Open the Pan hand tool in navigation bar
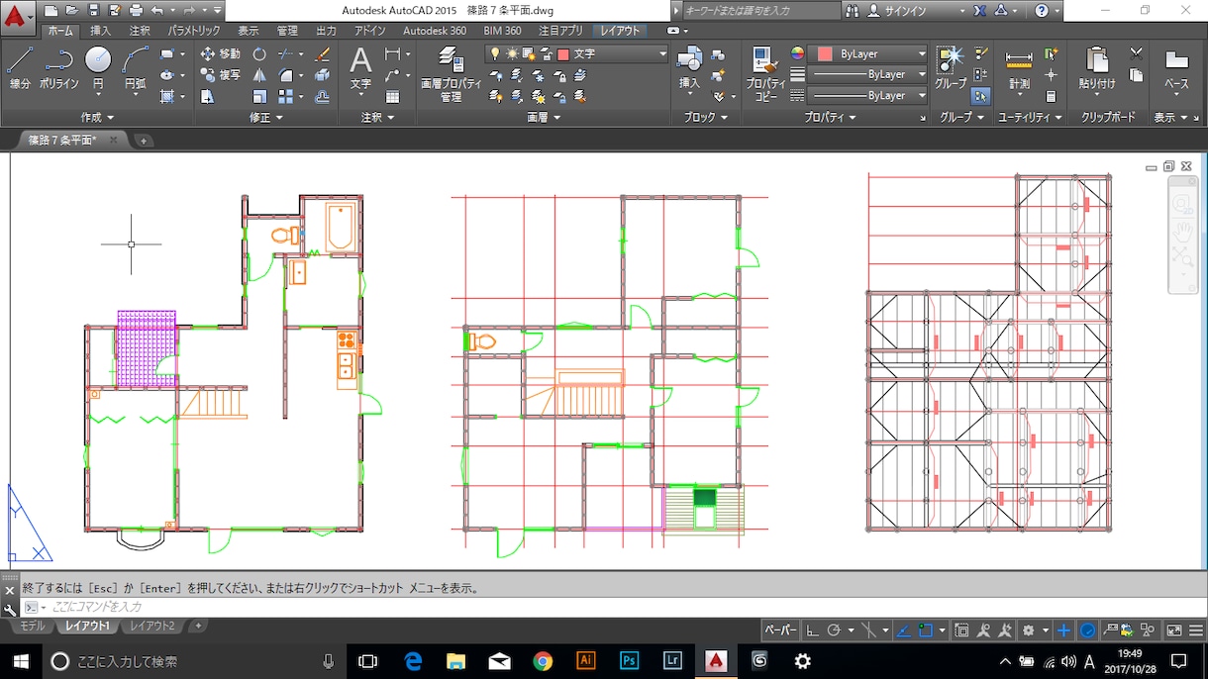This screenshot has height=679, width=1208. pos(1182,231)
